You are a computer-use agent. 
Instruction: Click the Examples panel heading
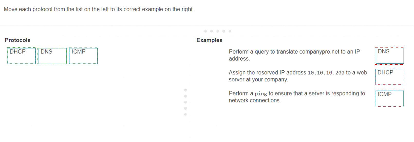coord(209,40)
